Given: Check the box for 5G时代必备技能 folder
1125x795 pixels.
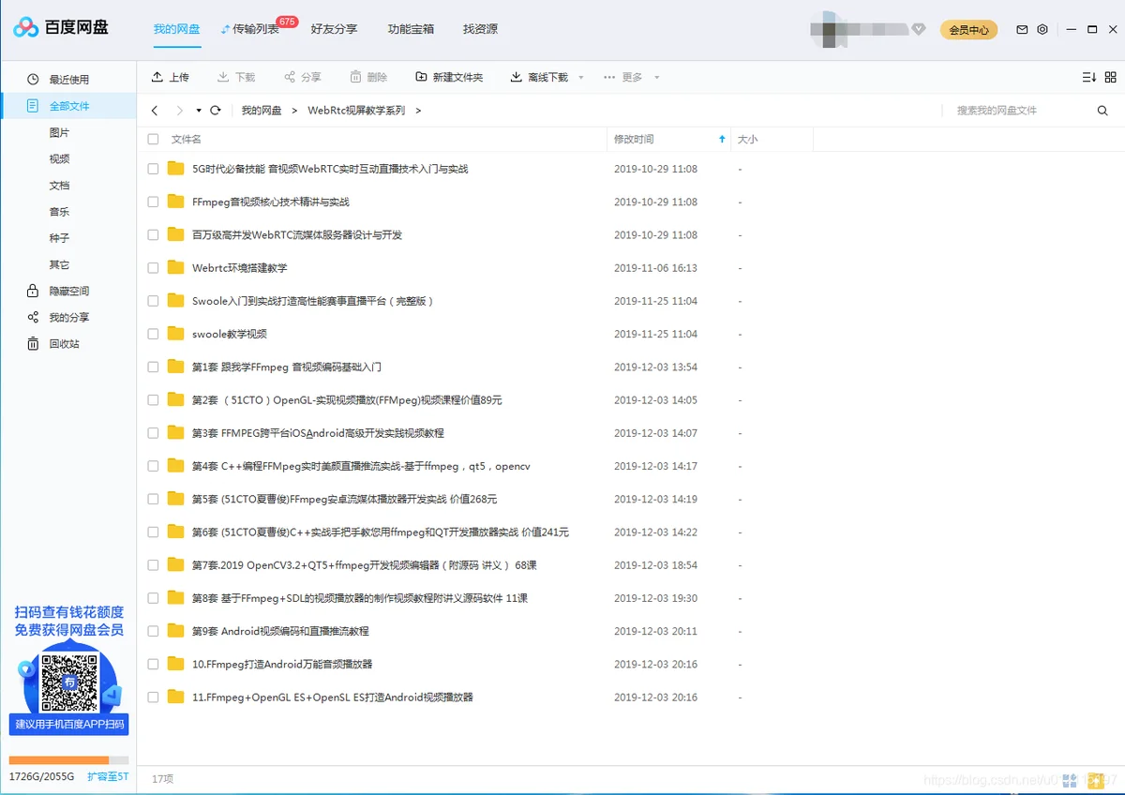Looking at the screenshot, I should coord(154,169).
